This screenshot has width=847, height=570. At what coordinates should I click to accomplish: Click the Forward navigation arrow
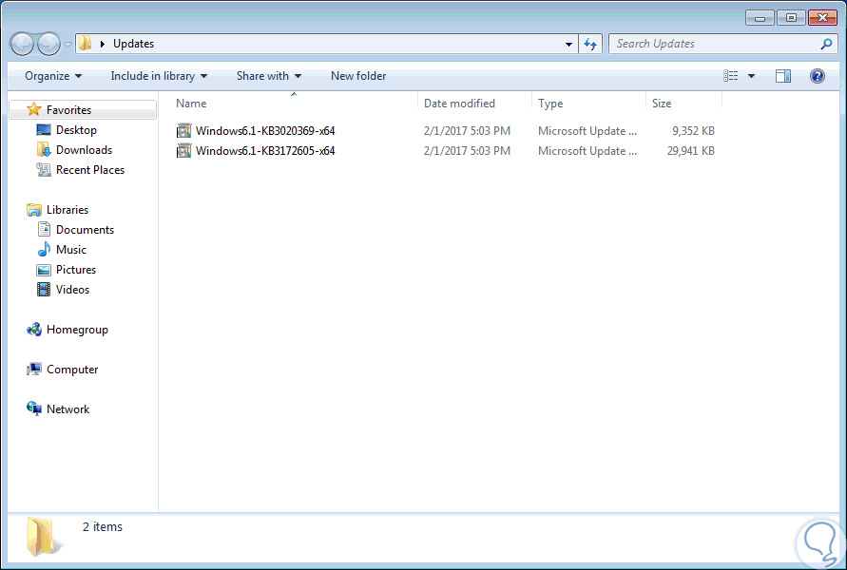point(48,44)
